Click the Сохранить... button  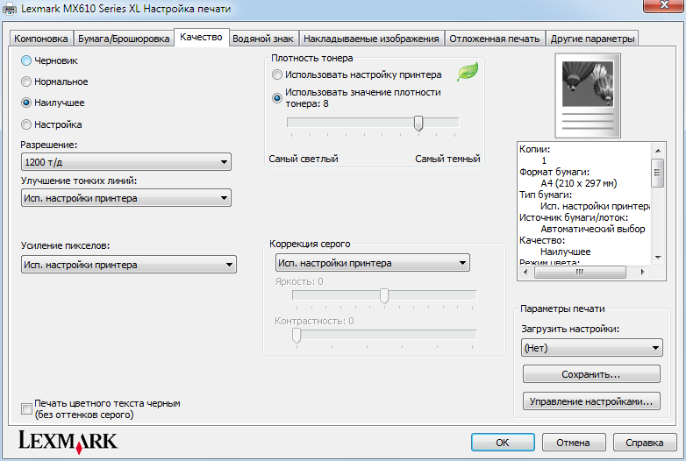point(591,374)
